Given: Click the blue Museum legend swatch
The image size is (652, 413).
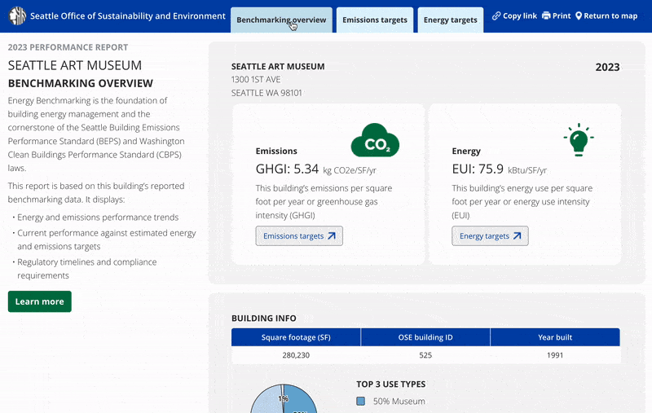Looking at the screenshot, I should (361, 401).
